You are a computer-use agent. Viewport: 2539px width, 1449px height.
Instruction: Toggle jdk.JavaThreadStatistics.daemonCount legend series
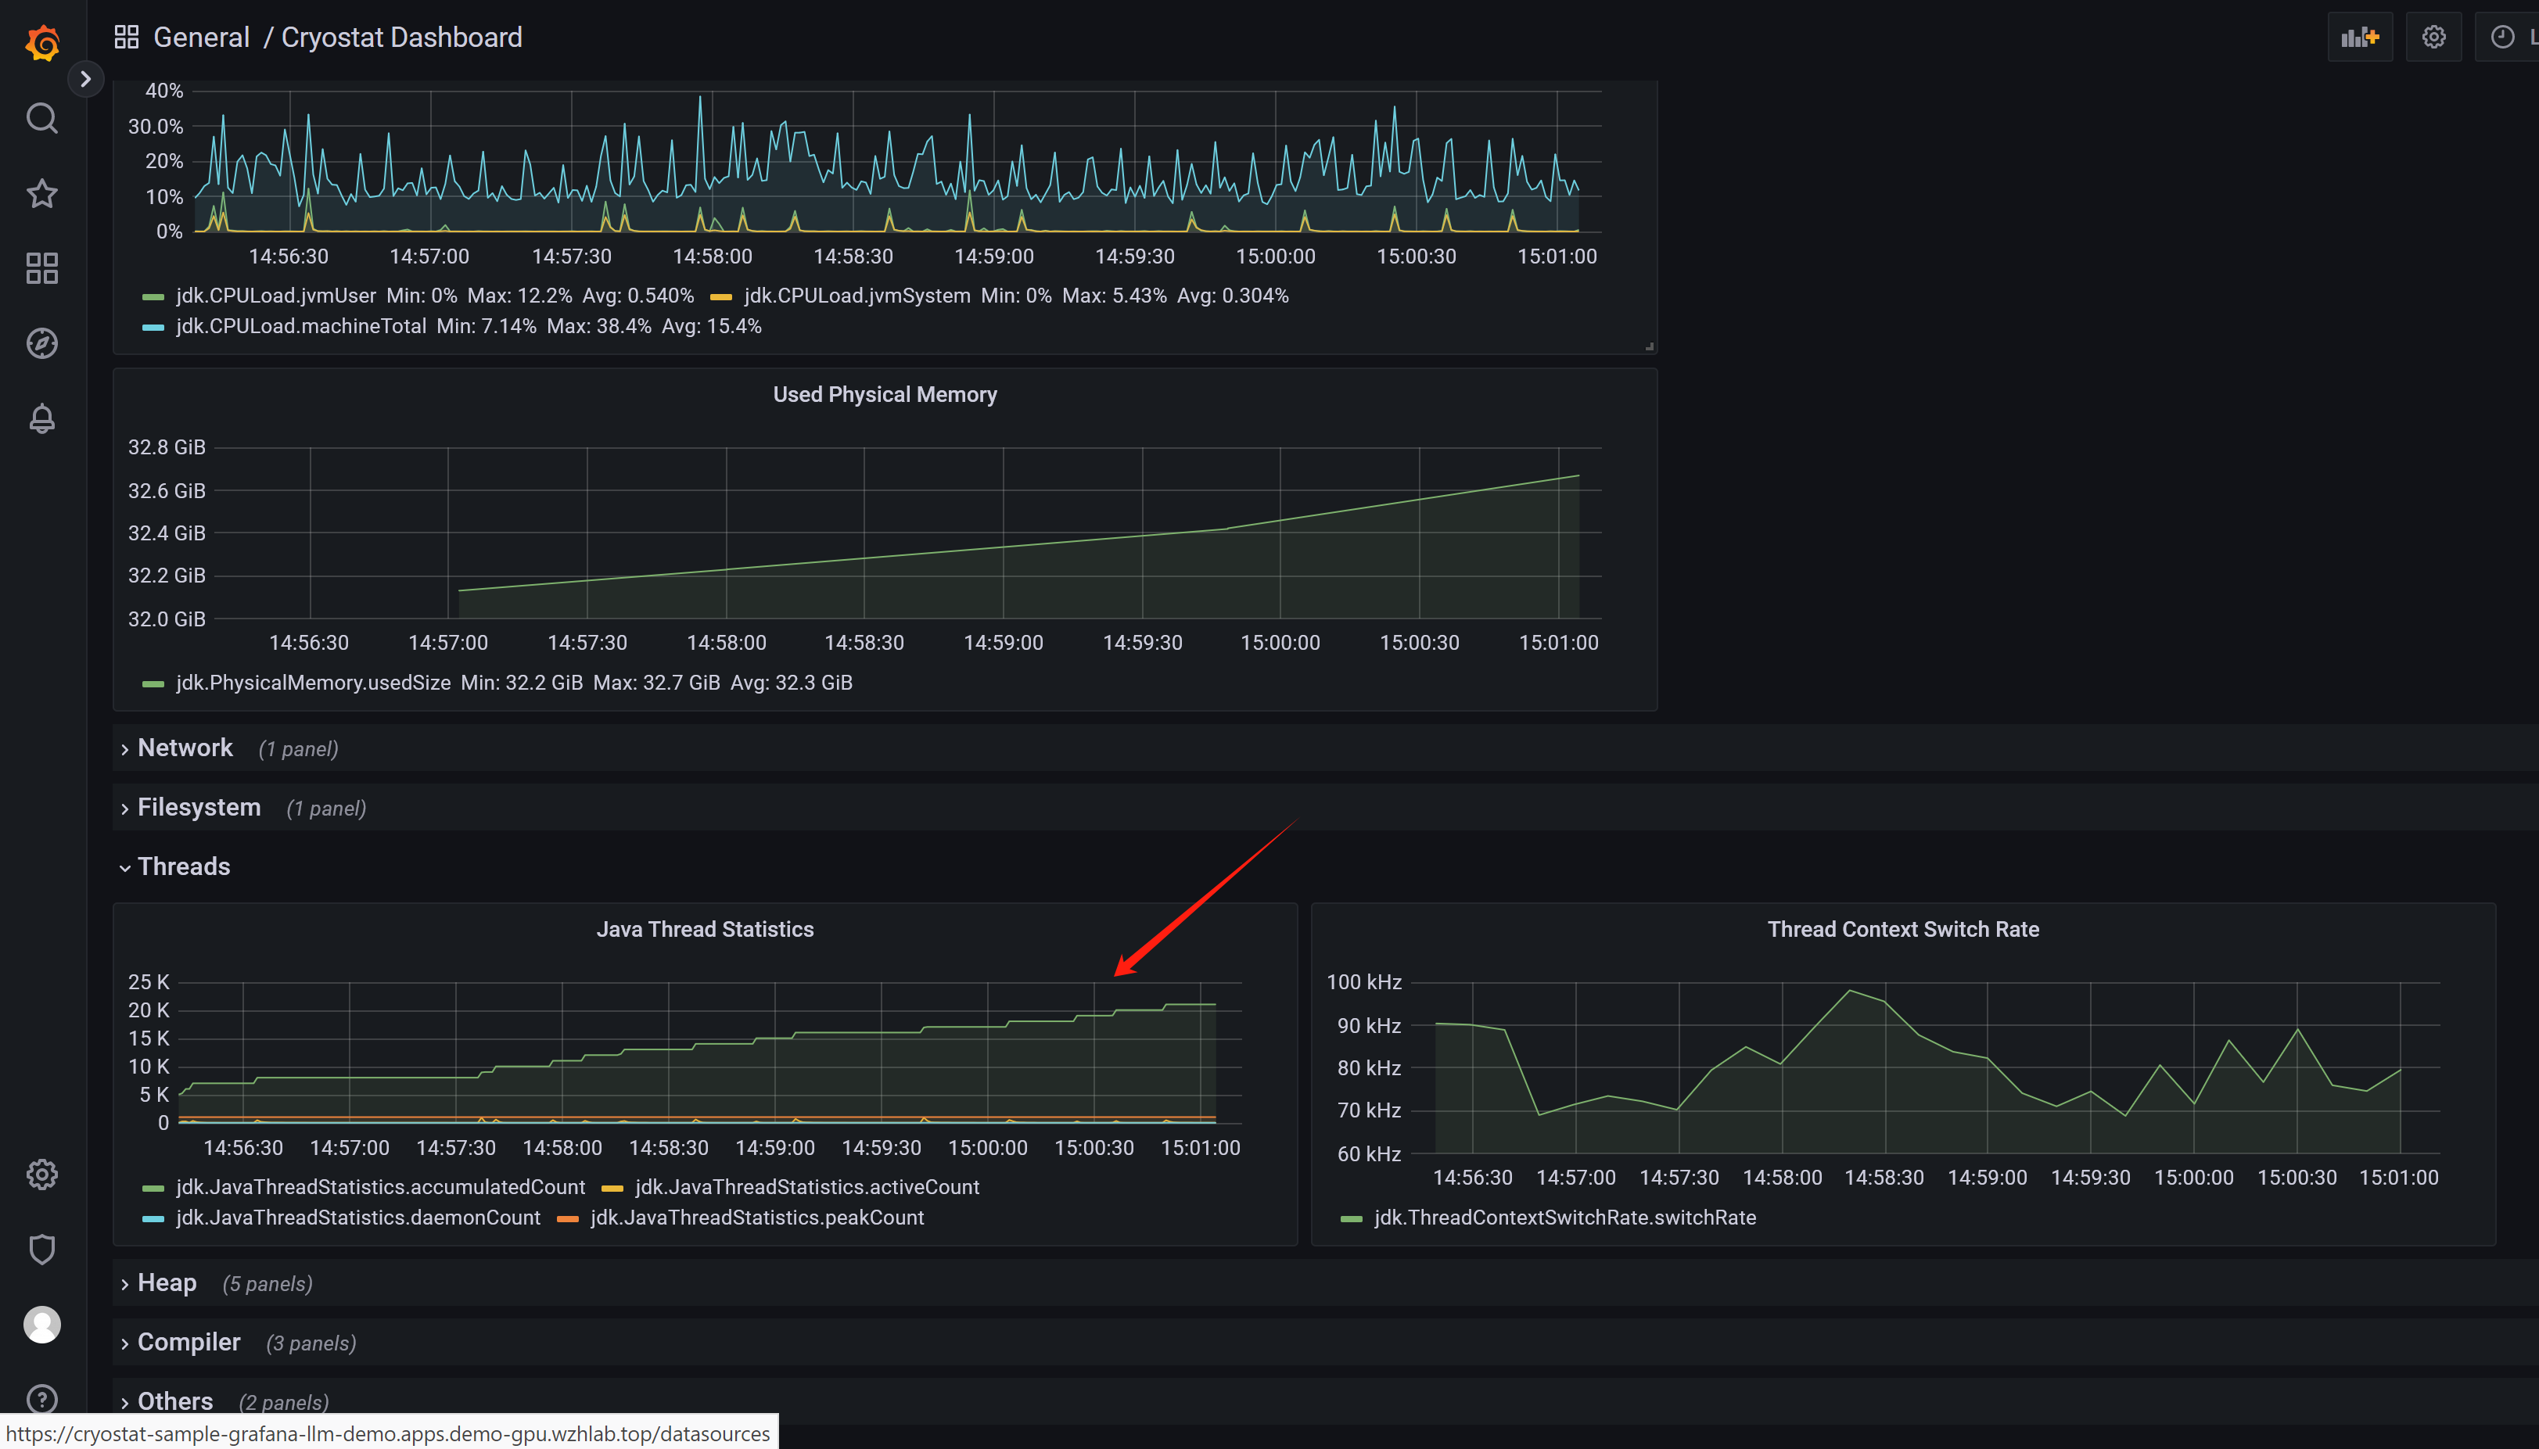[x=357, y=1217]
